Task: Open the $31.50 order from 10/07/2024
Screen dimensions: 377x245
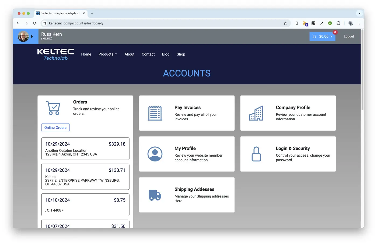Action: tap(85, 224)
